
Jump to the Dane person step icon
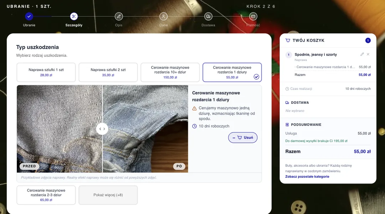click(x=164, y=16)
